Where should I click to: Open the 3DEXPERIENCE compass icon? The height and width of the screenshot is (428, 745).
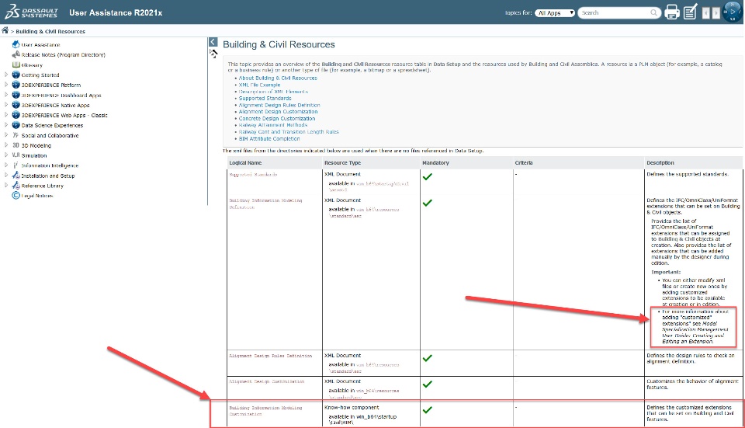[732, 12]
